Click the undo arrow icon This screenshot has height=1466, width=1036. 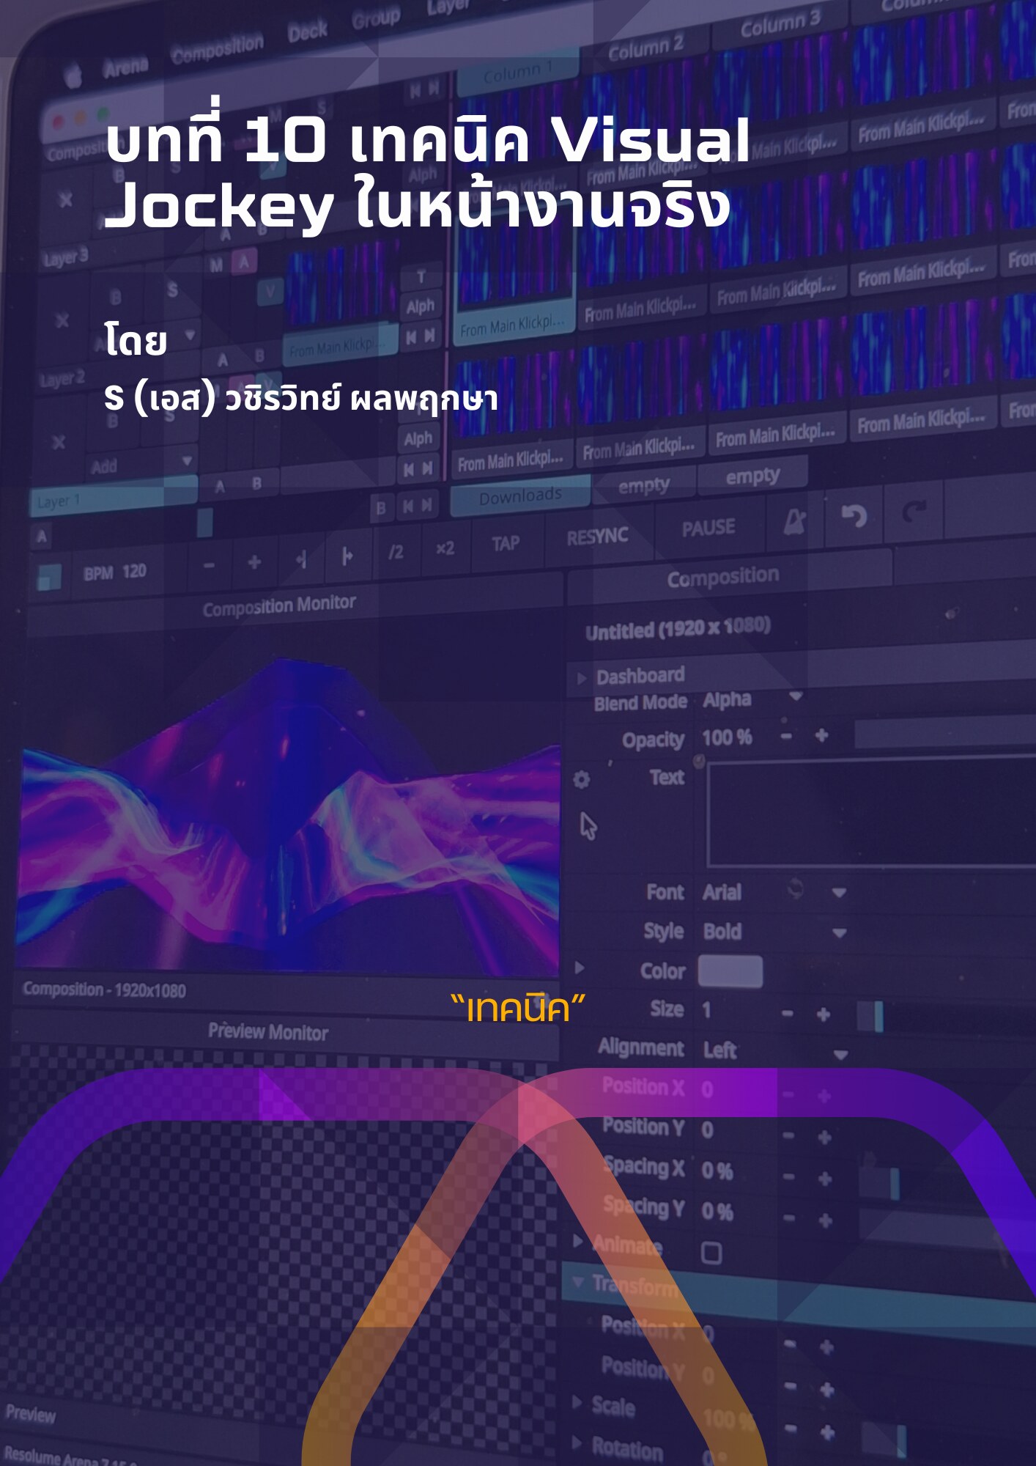click(x=854, y=515)
